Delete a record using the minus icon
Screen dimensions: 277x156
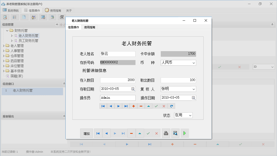[141, 106]
